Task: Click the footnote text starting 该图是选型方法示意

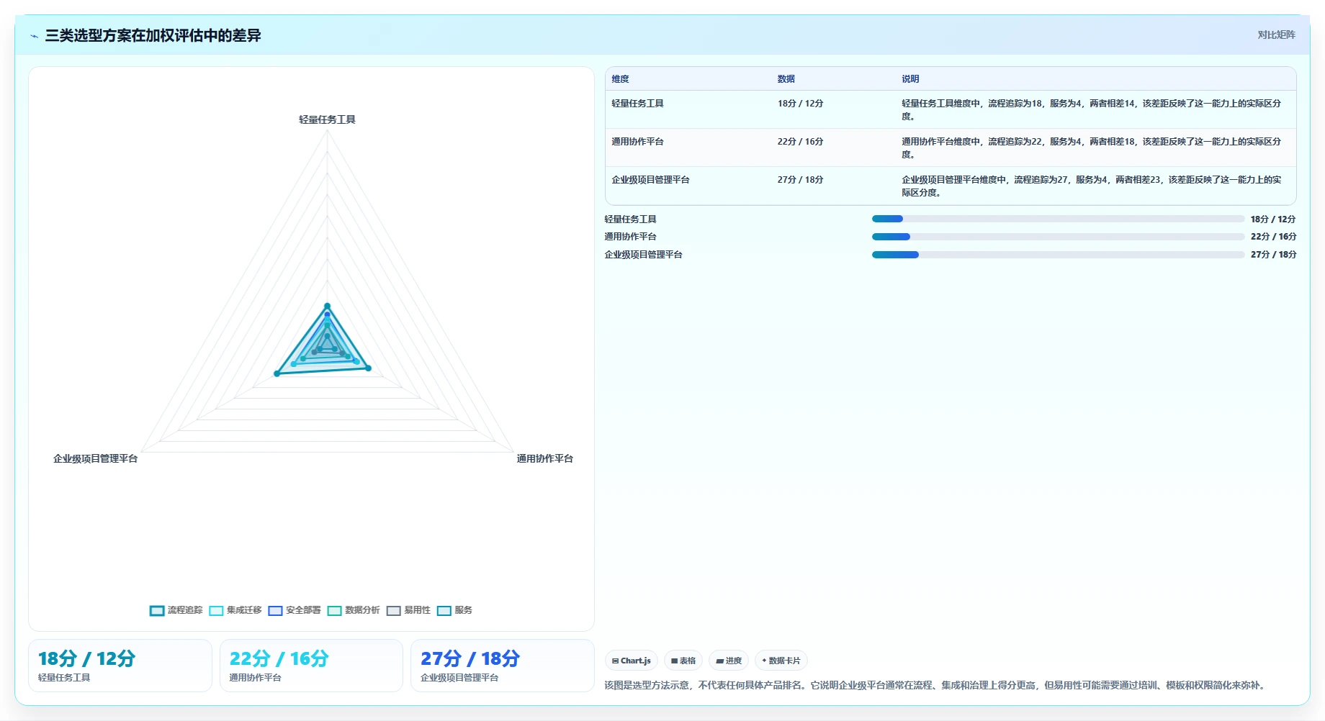Action: point(935,685)
